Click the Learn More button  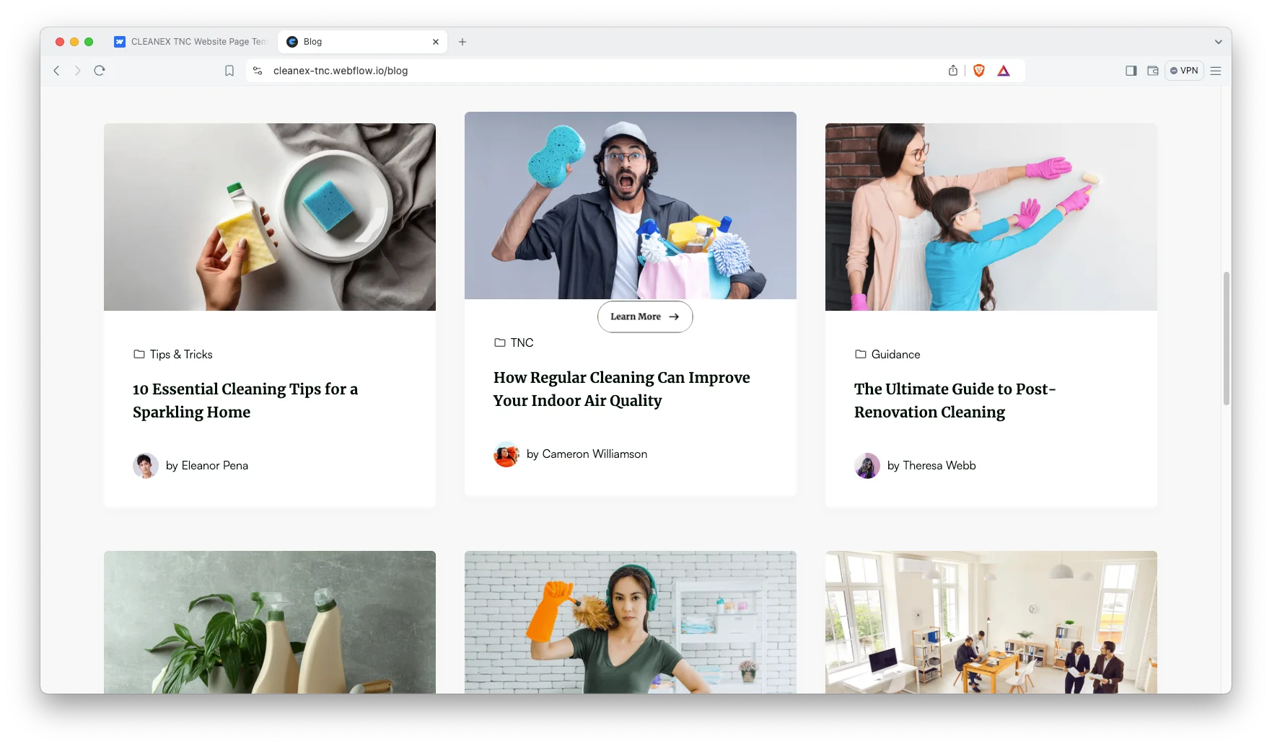click(x=644, y=317)
